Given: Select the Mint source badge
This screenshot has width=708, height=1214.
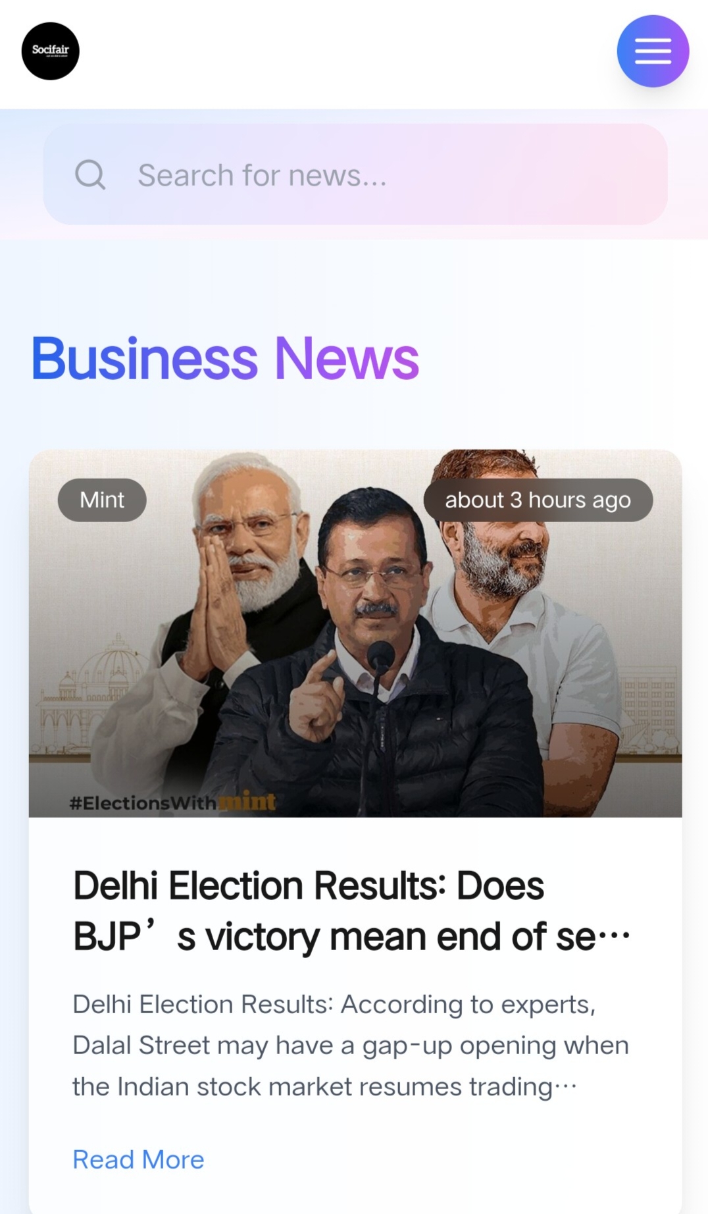Looking at the screenshot, I should [x=102, y=500].
